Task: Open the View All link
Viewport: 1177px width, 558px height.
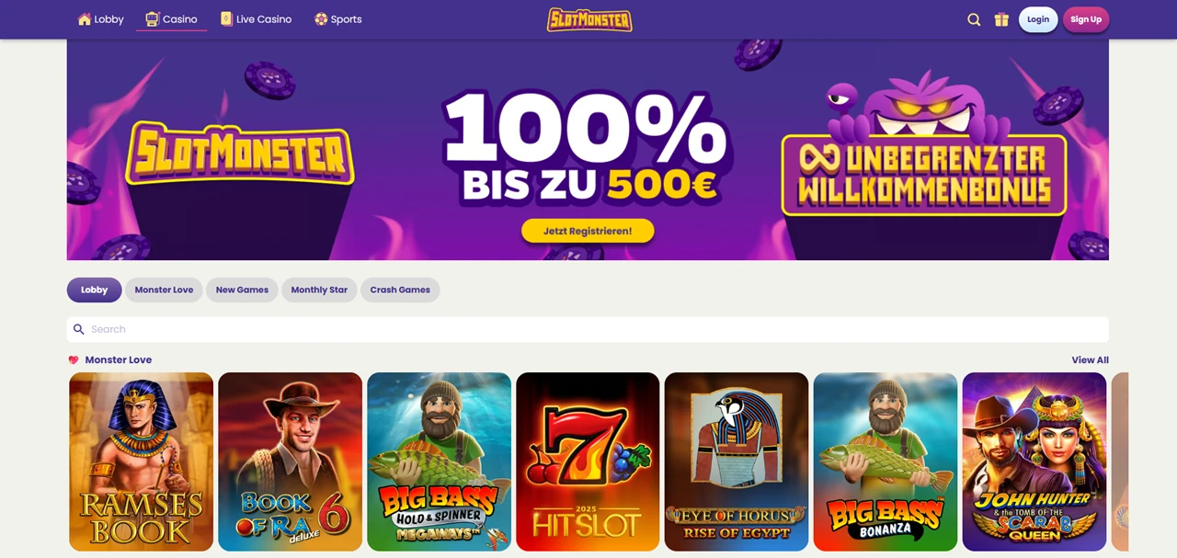Action: tap(1090, 360)
